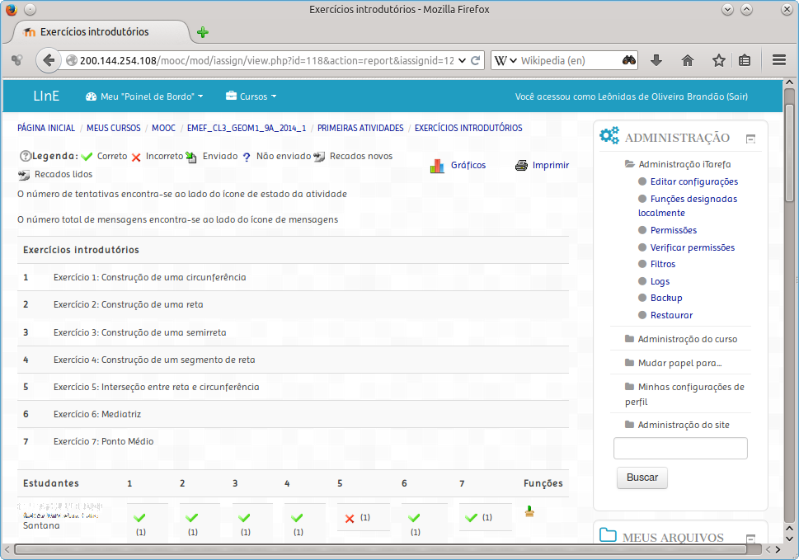Click the green check under exercise 6
Viewport: 799px width, 560px height.
[414, 518]
